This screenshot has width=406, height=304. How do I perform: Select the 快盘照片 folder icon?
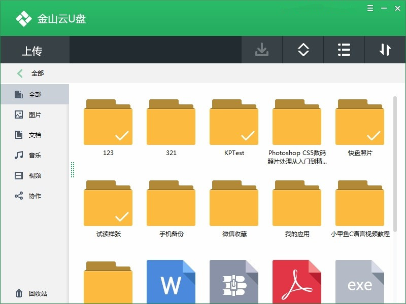click(x=360, y=122)
